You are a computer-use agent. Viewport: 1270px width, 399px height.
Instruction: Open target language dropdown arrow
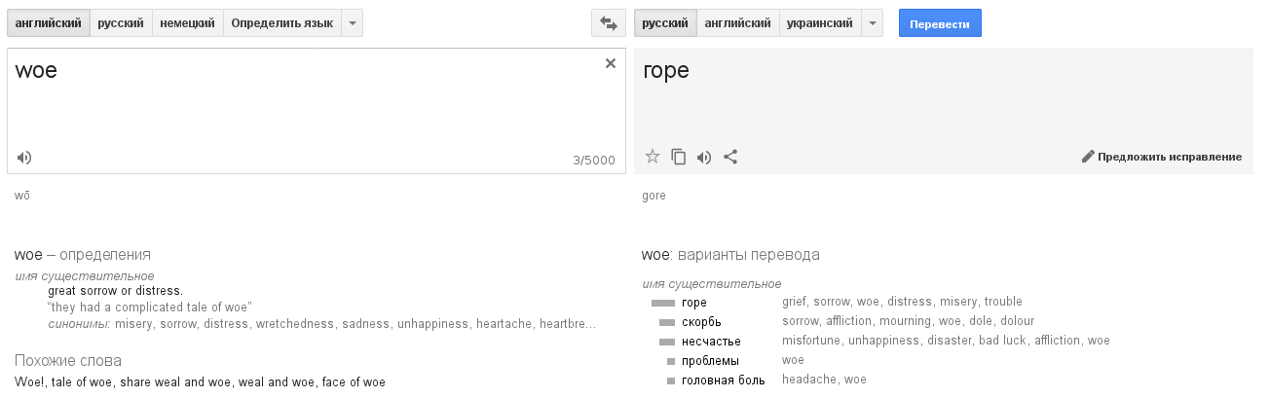872,23
